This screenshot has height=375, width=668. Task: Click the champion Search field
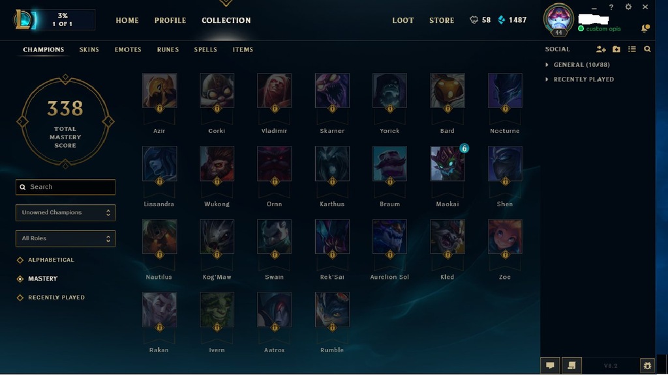pyautogui.click(x=65, y=187)
